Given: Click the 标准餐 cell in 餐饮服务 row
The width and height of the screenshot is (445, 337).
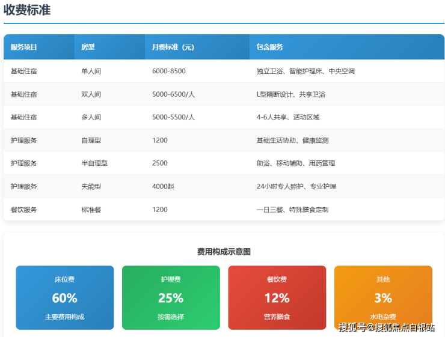Looking at the screenshot, I should (x=91, y=210).
